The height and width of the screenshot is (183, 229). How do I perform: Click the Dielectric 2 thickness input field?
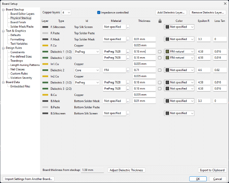click(x=144, y=70)
